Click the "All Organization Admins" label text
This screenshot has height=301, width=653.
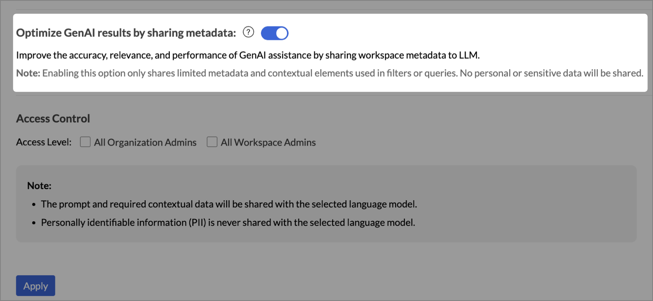tap(145, 142)
